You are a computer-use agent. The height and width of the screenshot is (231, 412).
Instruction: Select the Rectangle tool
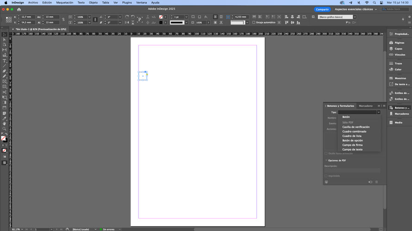[5, 87]
